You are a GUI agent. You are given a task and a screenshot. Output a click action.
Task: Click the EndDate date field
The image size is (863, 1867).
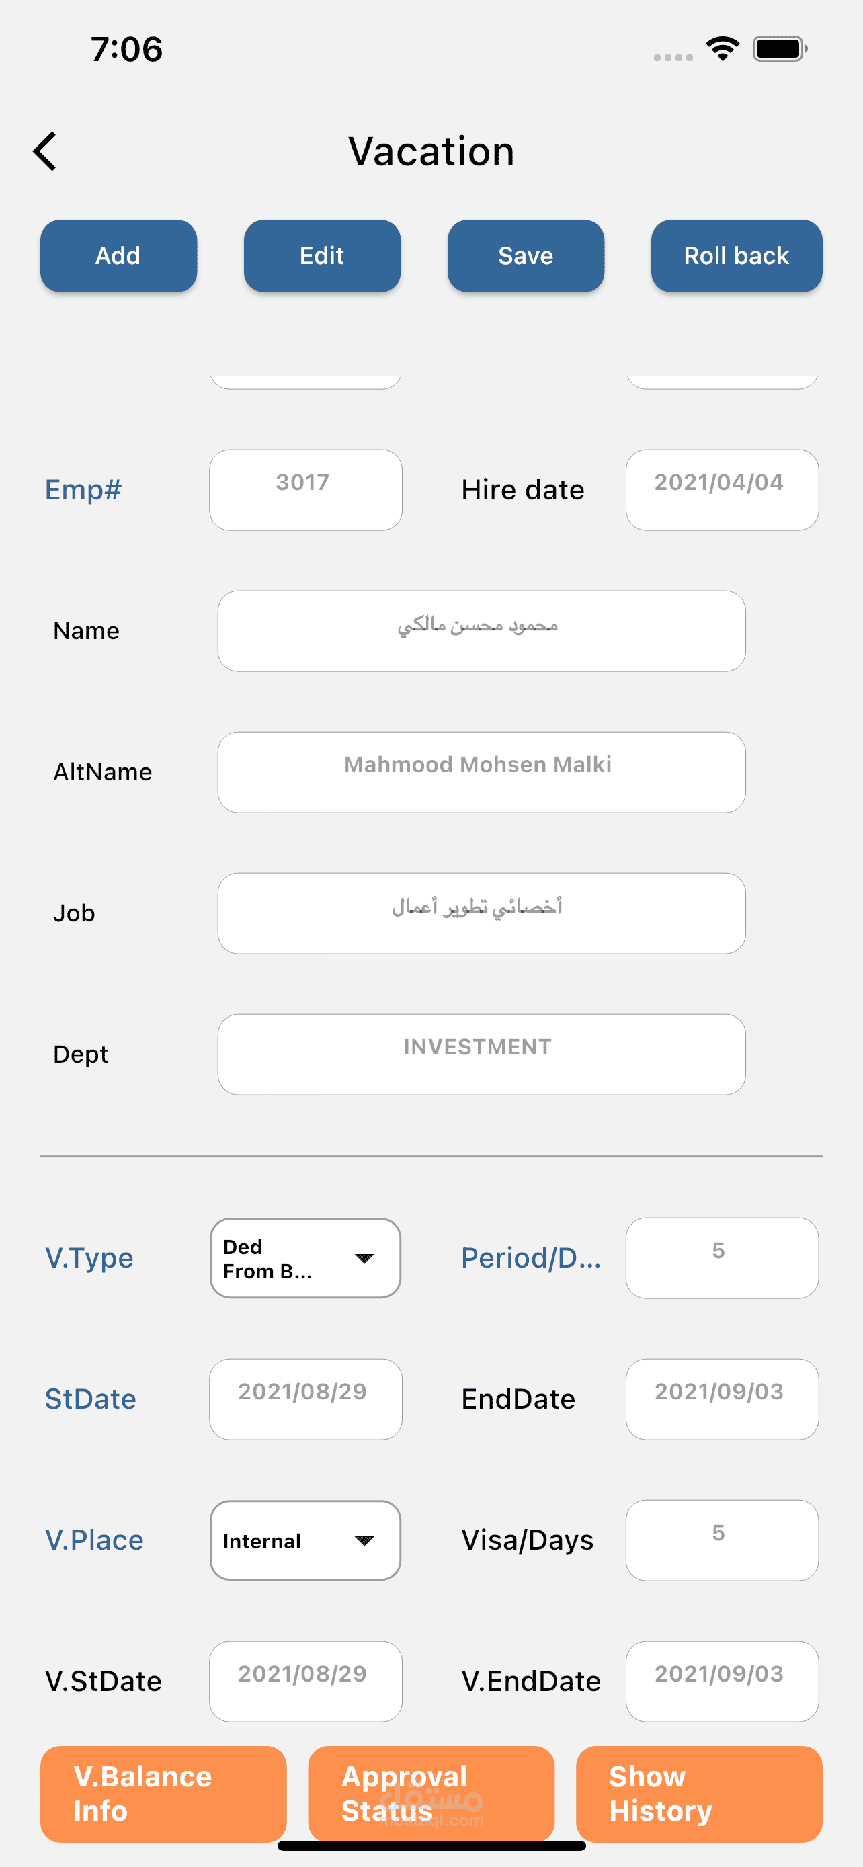coord(722,1399)
